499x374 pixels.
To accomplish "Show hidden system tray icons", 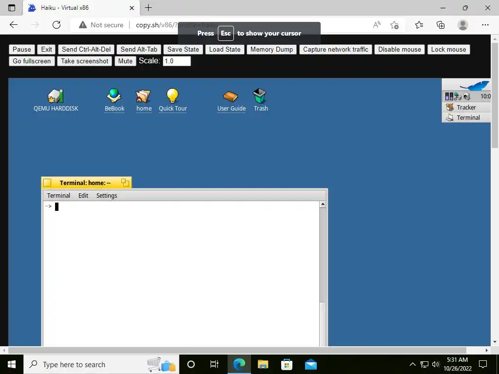I will point(412,364).
